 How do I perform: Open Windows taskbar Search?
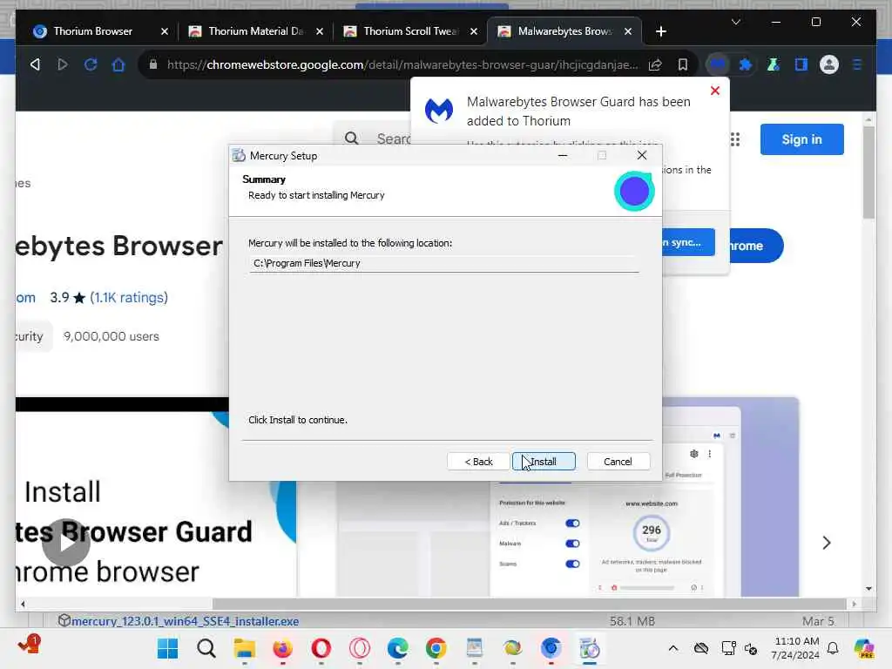pyautogui.click(x=206, y=648)
